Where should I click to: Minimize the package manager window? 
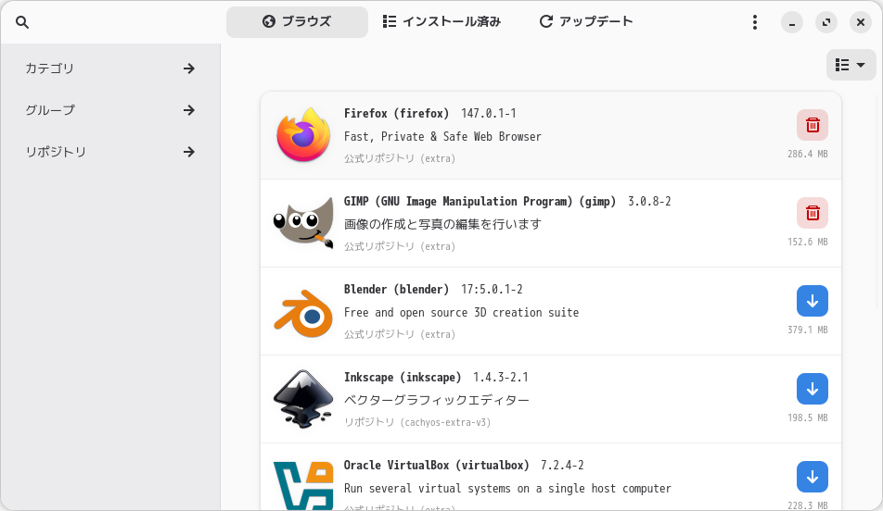pyautogui.click(x=792, y=22)
